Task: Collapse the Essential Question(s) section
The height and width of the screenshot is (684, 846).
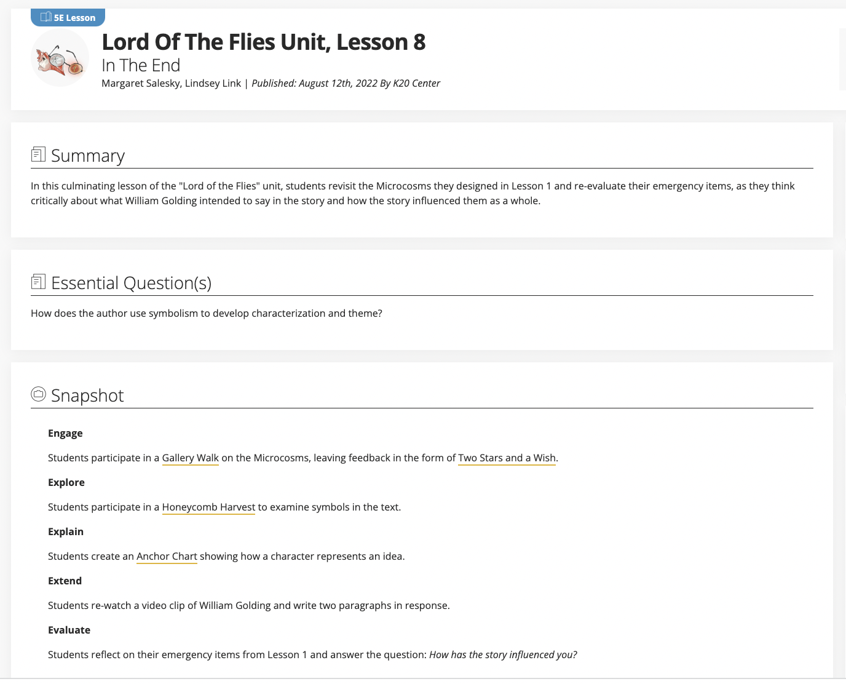Action: point(131,283)
